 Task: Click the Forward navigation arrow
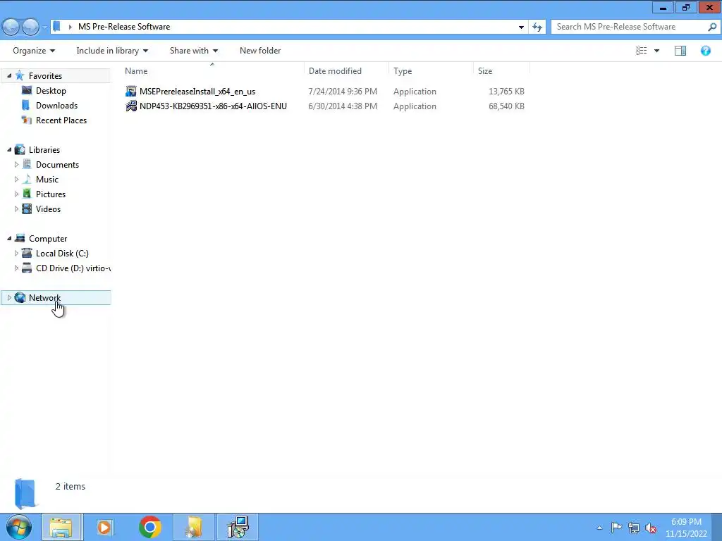pos(30,27)
